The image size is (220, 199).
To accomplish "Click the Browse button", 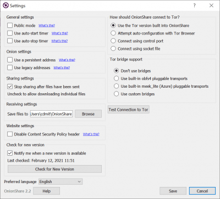I will pyautogui.click(x=88, y=114).
